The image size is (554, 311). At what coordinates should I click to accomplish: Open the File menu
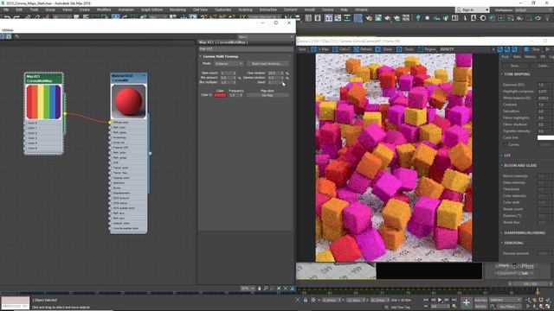click(6, 10)
